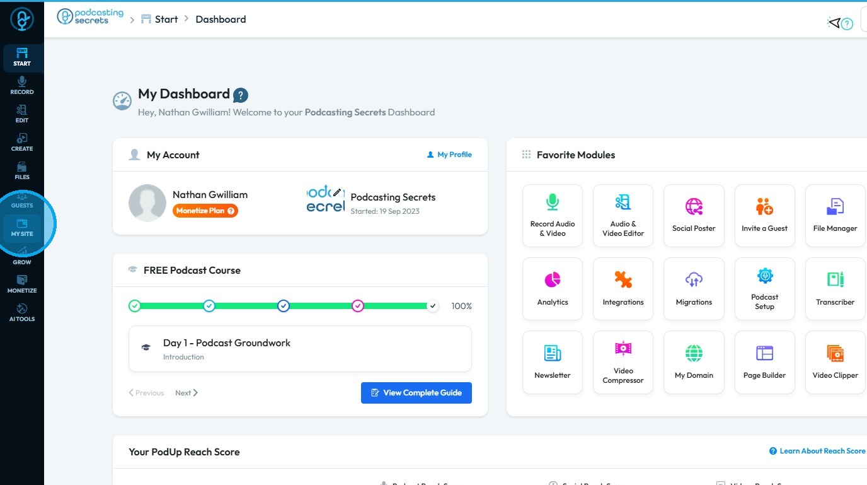Image resolution: width=867 pixels, height=485 pixels.
Task: Open the Audio & Video Editor module
Action: tap(623, 215)
